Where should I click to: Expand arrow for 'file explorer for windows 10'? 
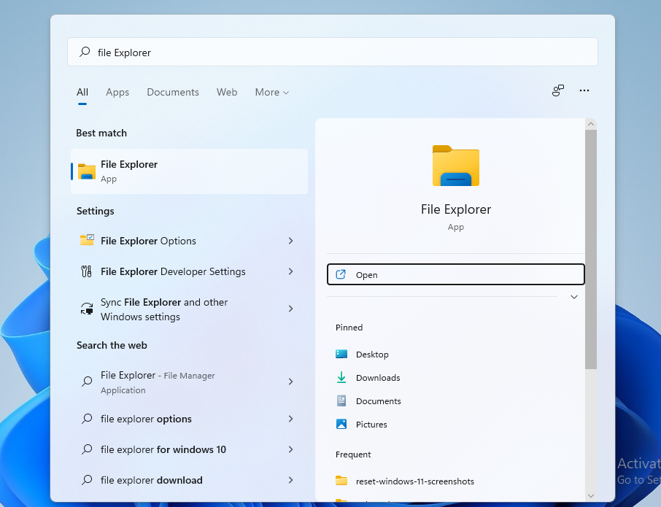[290, 449]
